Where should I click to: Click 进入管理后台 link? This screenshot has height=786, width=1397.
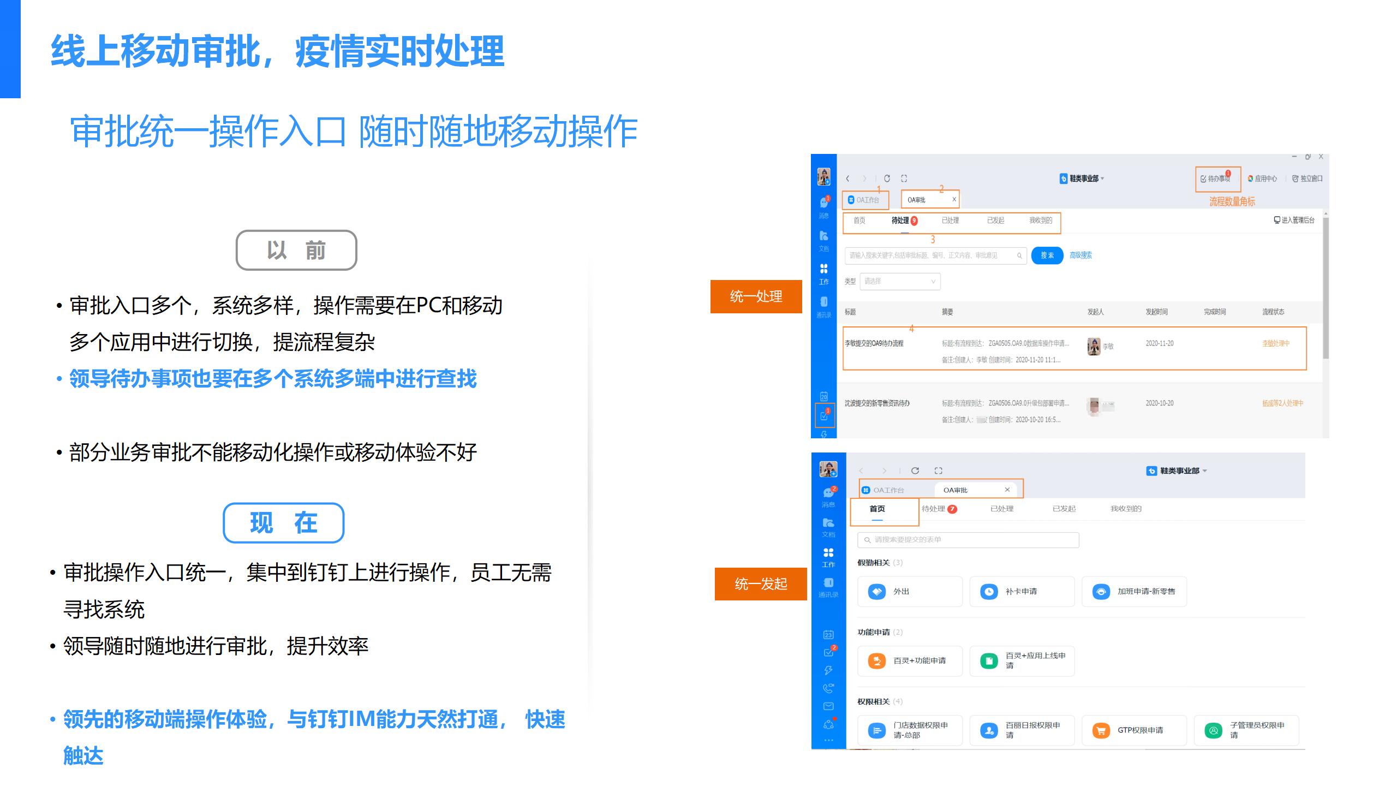point(1294,220)
